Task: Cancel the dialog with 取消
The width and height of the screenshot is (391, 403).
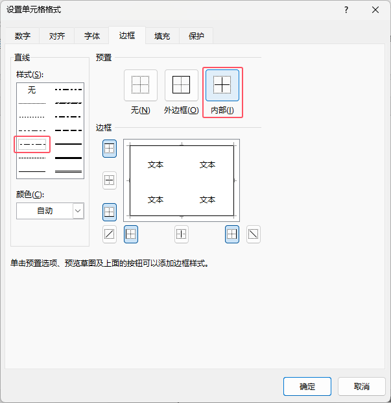Action: (362, 386)
